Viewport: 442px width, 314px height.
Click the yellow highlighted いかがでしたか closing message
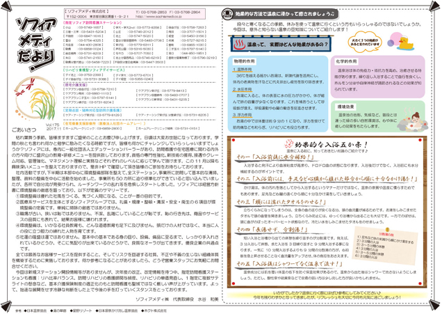pos(327,295)
